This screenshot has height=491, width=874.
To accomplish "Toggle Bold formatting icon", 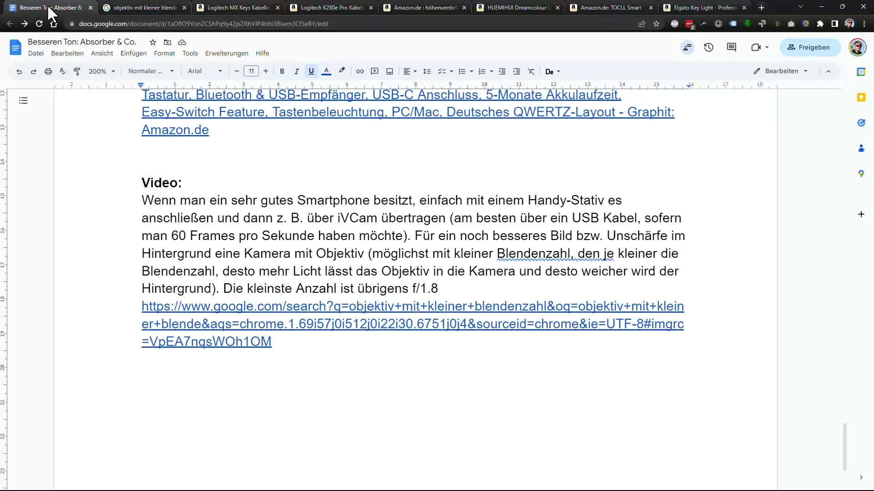I will (281, 71).
